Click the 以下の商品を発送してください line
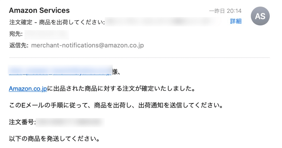This screenshot has height=148, width=282. (x=54, y=139)
